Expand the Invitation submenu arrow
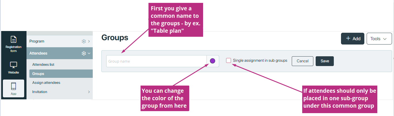This screenshot has height=116, width=394. click(89, 92)
